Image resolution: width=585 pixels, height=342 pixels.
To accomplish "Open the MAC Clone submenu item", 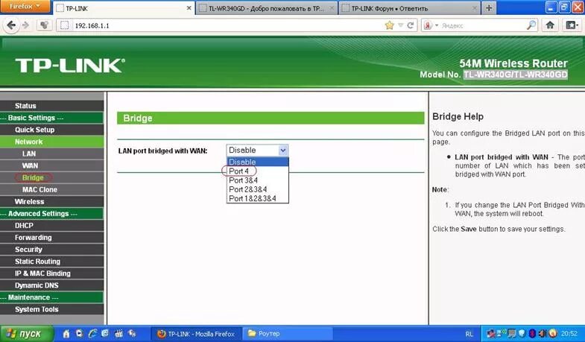I will pyautogui.click(x=52, y=189).
